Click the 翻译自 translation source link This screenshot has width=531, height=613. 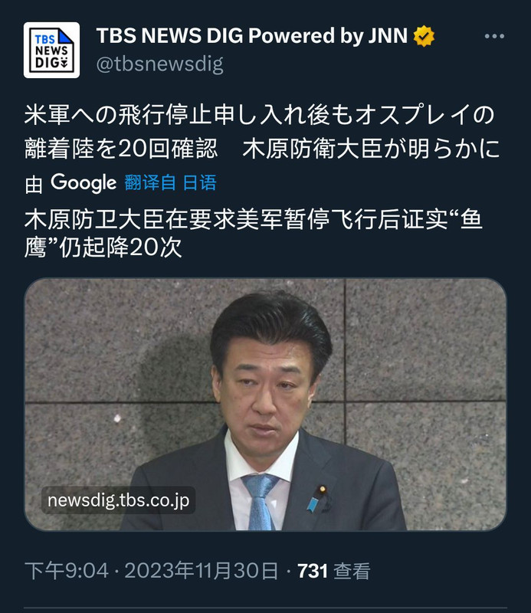click(150, 182)
